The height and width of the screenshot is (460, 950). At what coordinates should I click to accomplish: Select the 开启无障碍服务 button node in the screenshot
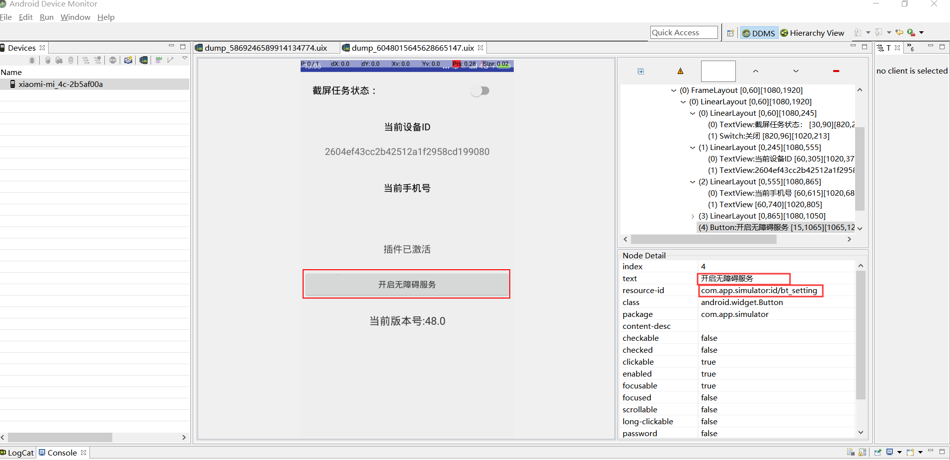coord(406,284)
